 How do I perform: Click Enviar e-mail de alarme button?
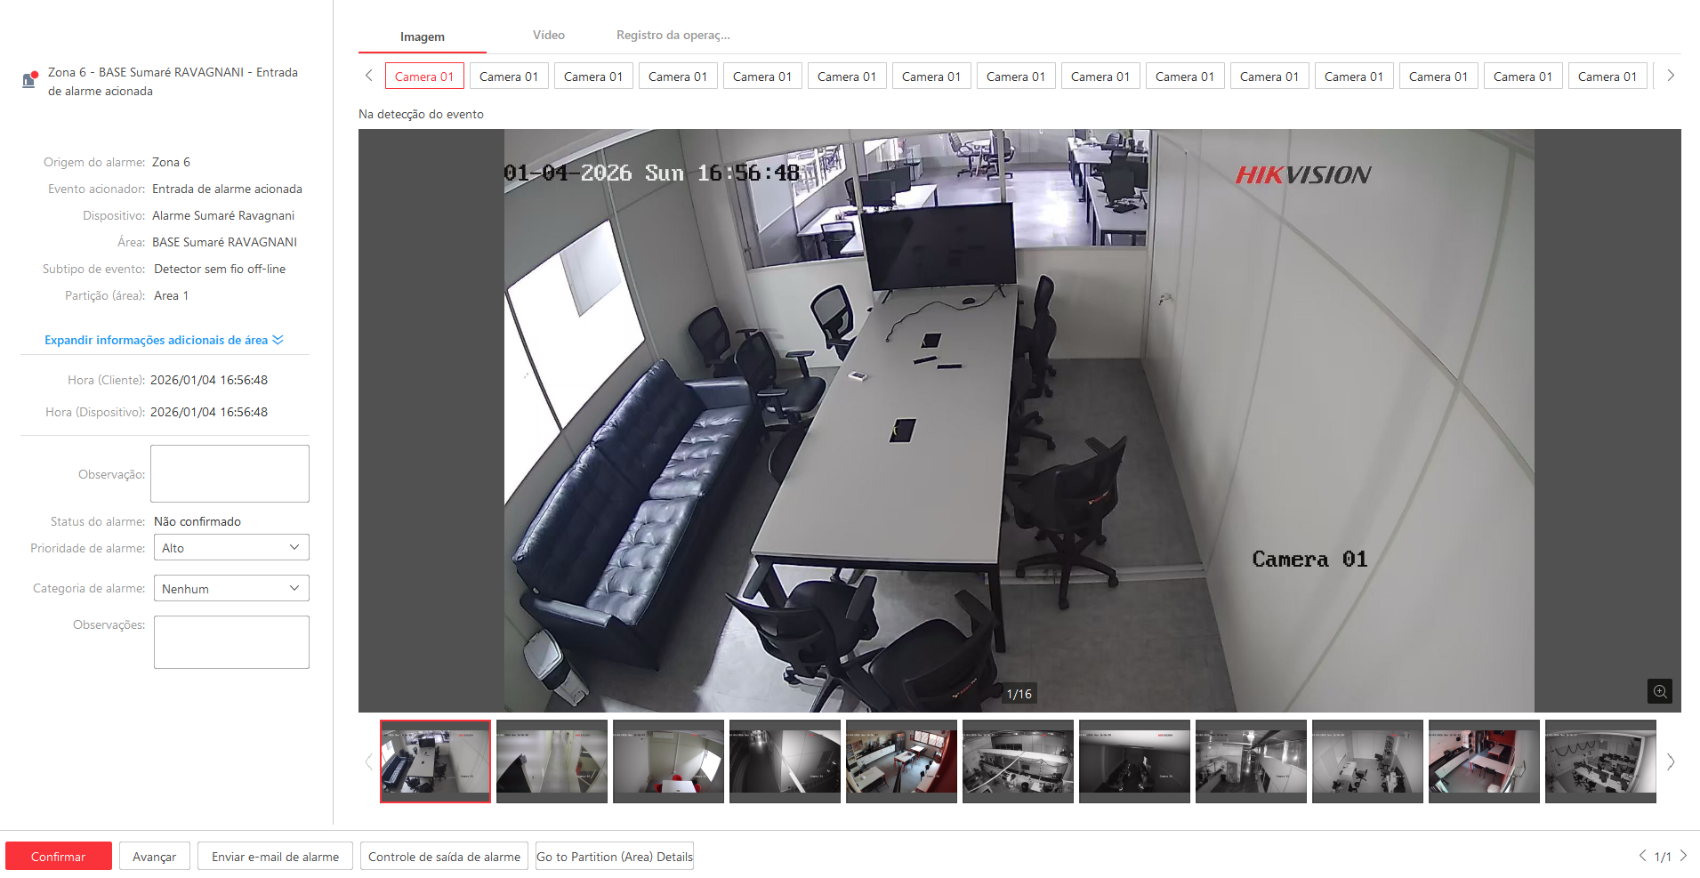(x=275, y=857)
